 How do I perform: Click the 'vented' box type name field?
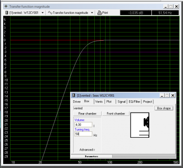click(x=113, y=108)
